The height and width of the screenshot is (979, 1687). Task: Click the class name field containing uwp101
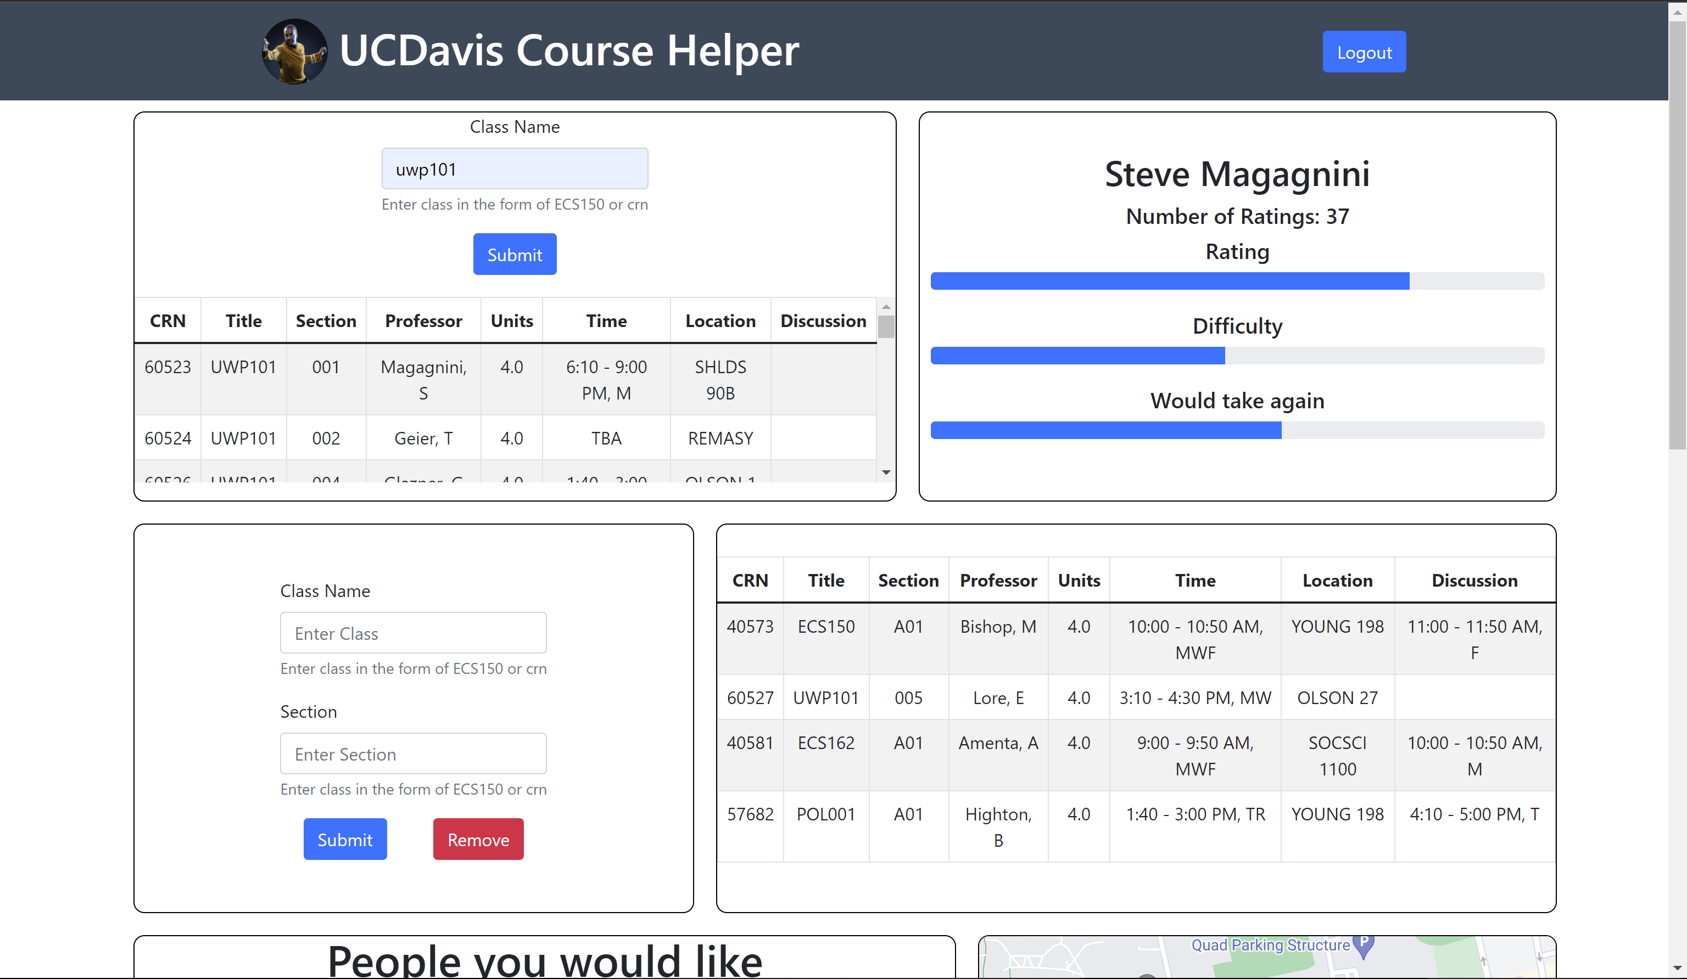click(514, 170)
